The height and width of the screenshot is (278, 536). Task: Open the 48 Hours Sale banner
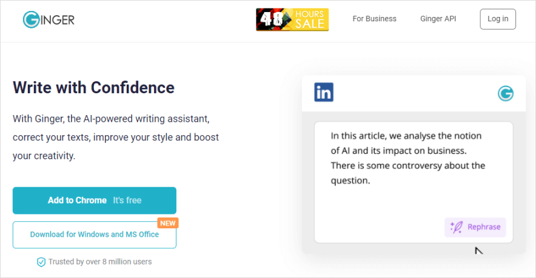292,19
